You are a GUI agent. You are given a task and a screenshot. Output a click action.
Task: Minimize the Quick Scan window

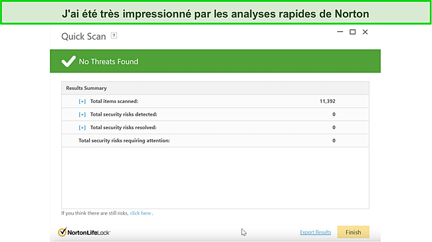(340, 32)
